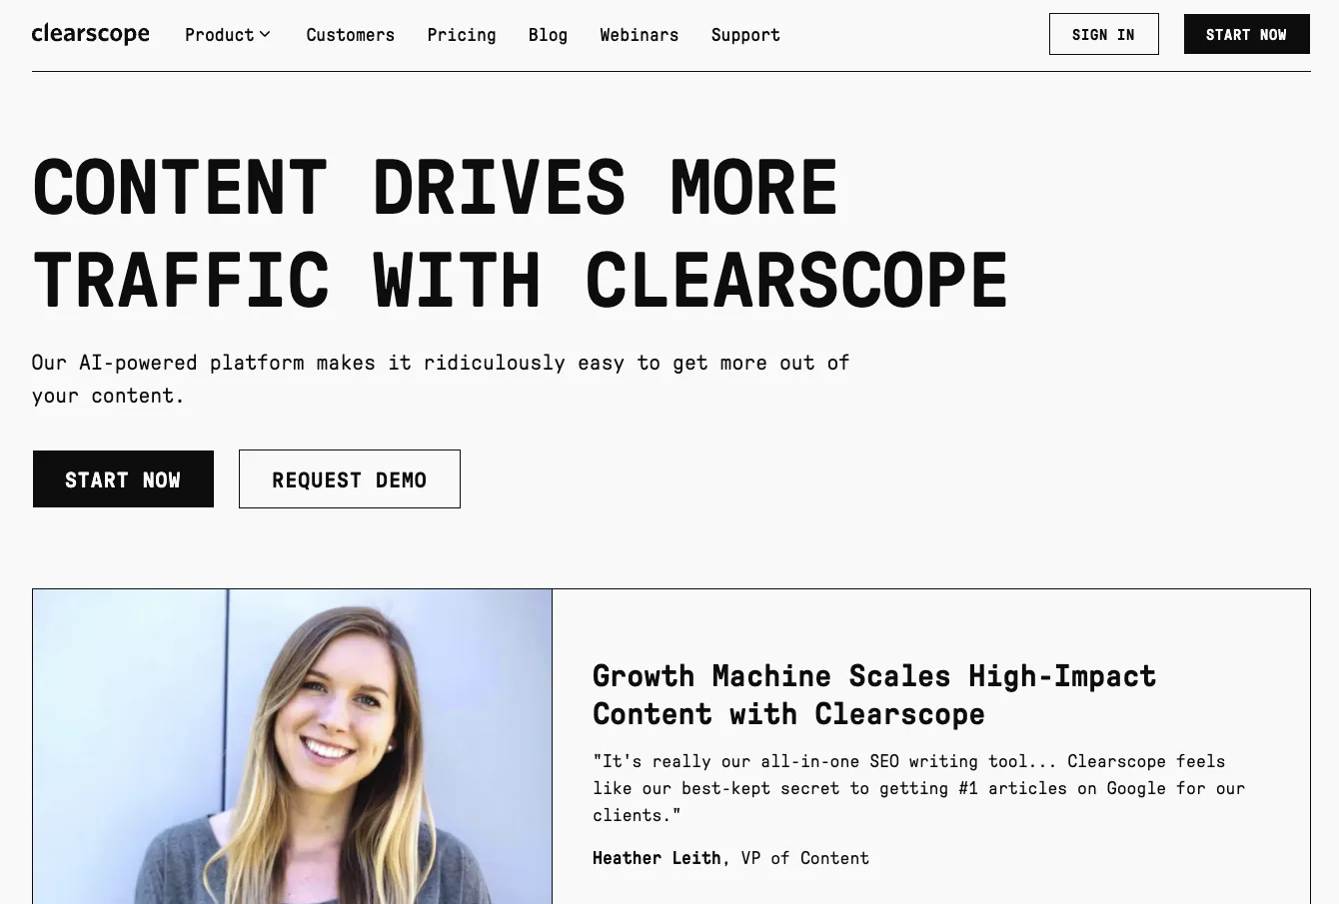Click the hero headline CONTENT DRIVES MORE TRAFFIC
Viewport: 1339px width, 904px height.
pos(520,232)
